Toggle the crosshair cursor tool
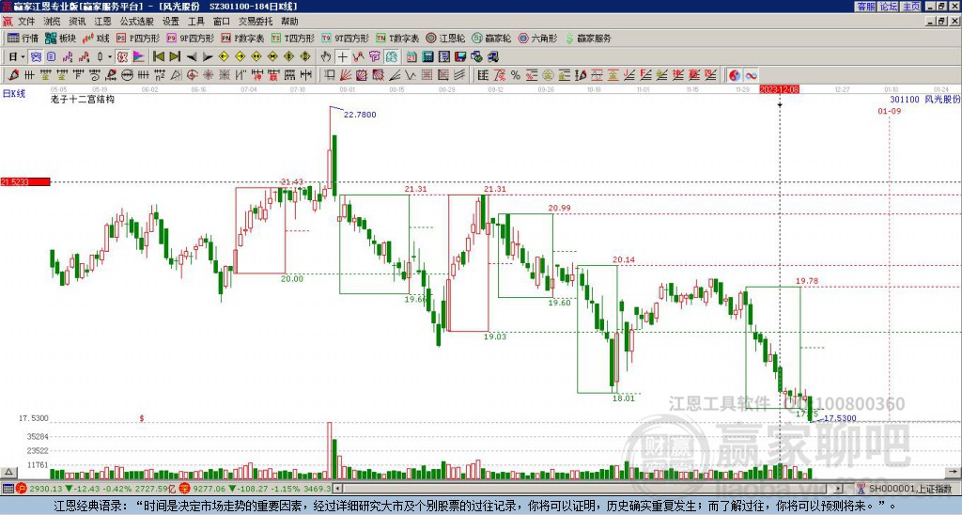The height and width of the screenshot is (515, 962). [342, 56]
